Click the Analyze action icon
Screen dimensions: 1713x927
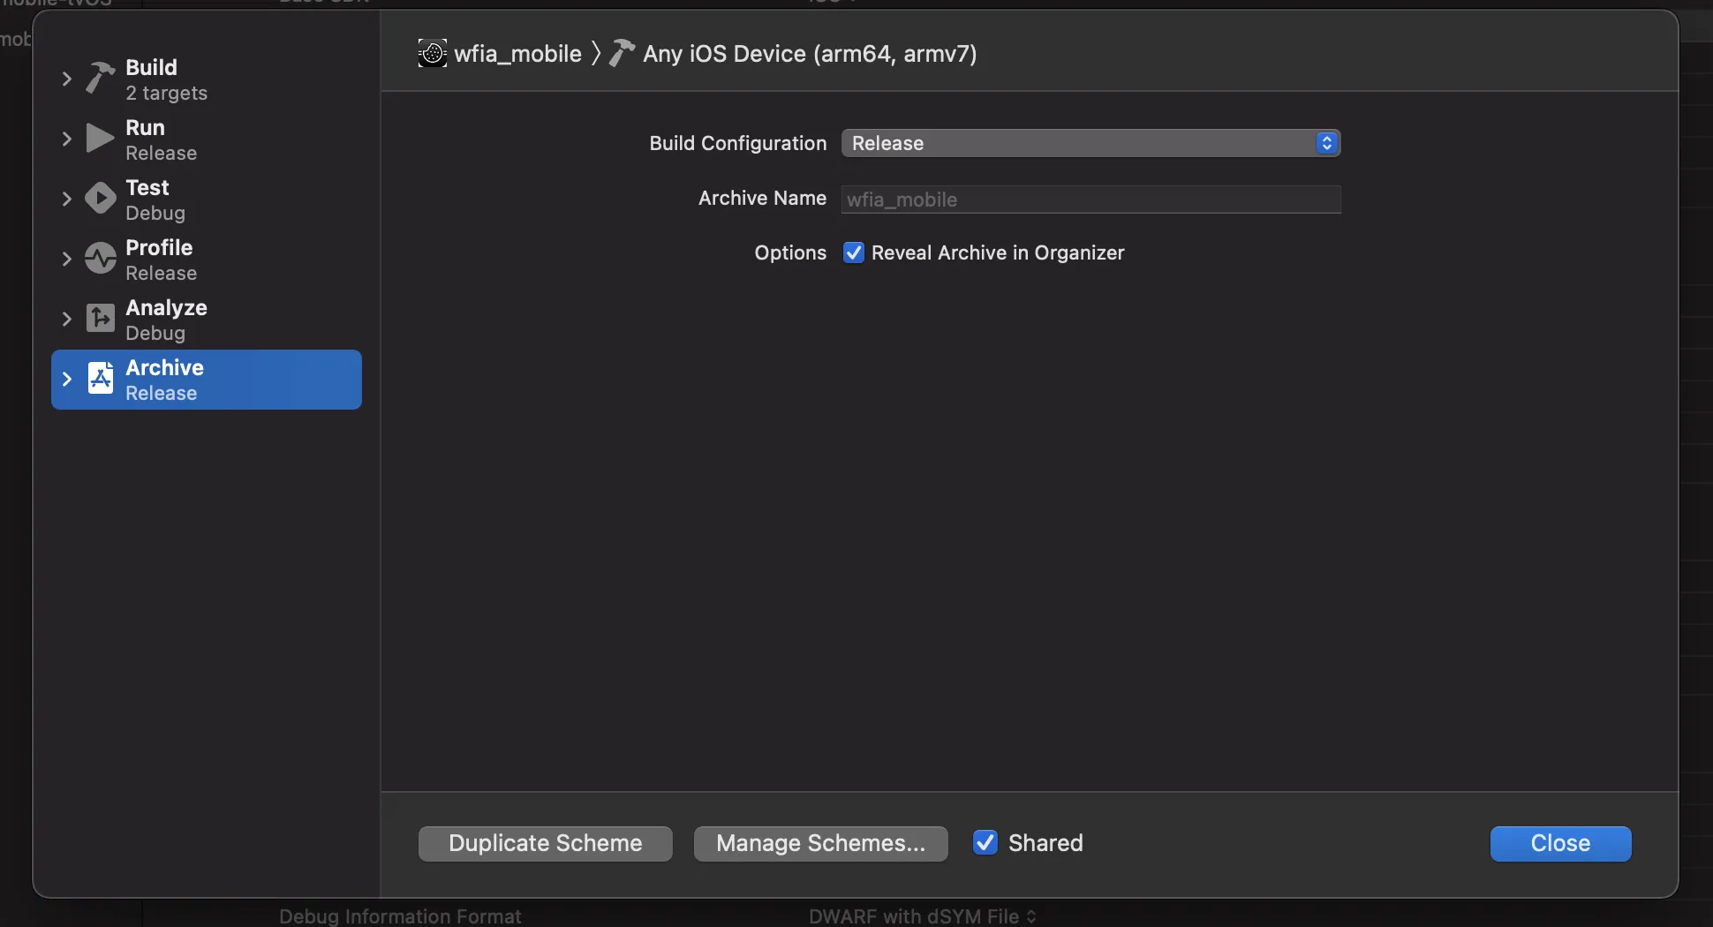pos(101,319)
